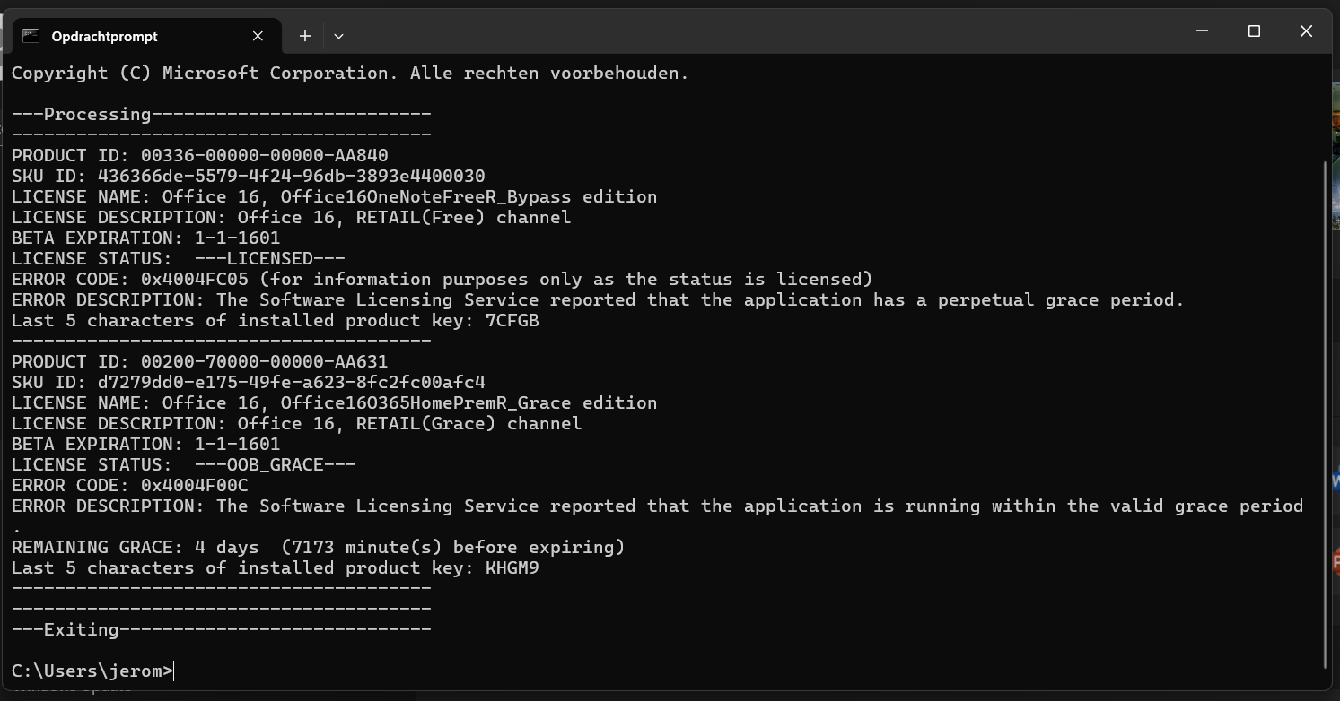Click SKU ID d7279dd0-e175 line

point(249,382)
